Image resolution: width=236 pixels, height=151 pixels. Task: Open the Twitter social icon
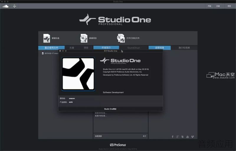(x=183, y=137)
